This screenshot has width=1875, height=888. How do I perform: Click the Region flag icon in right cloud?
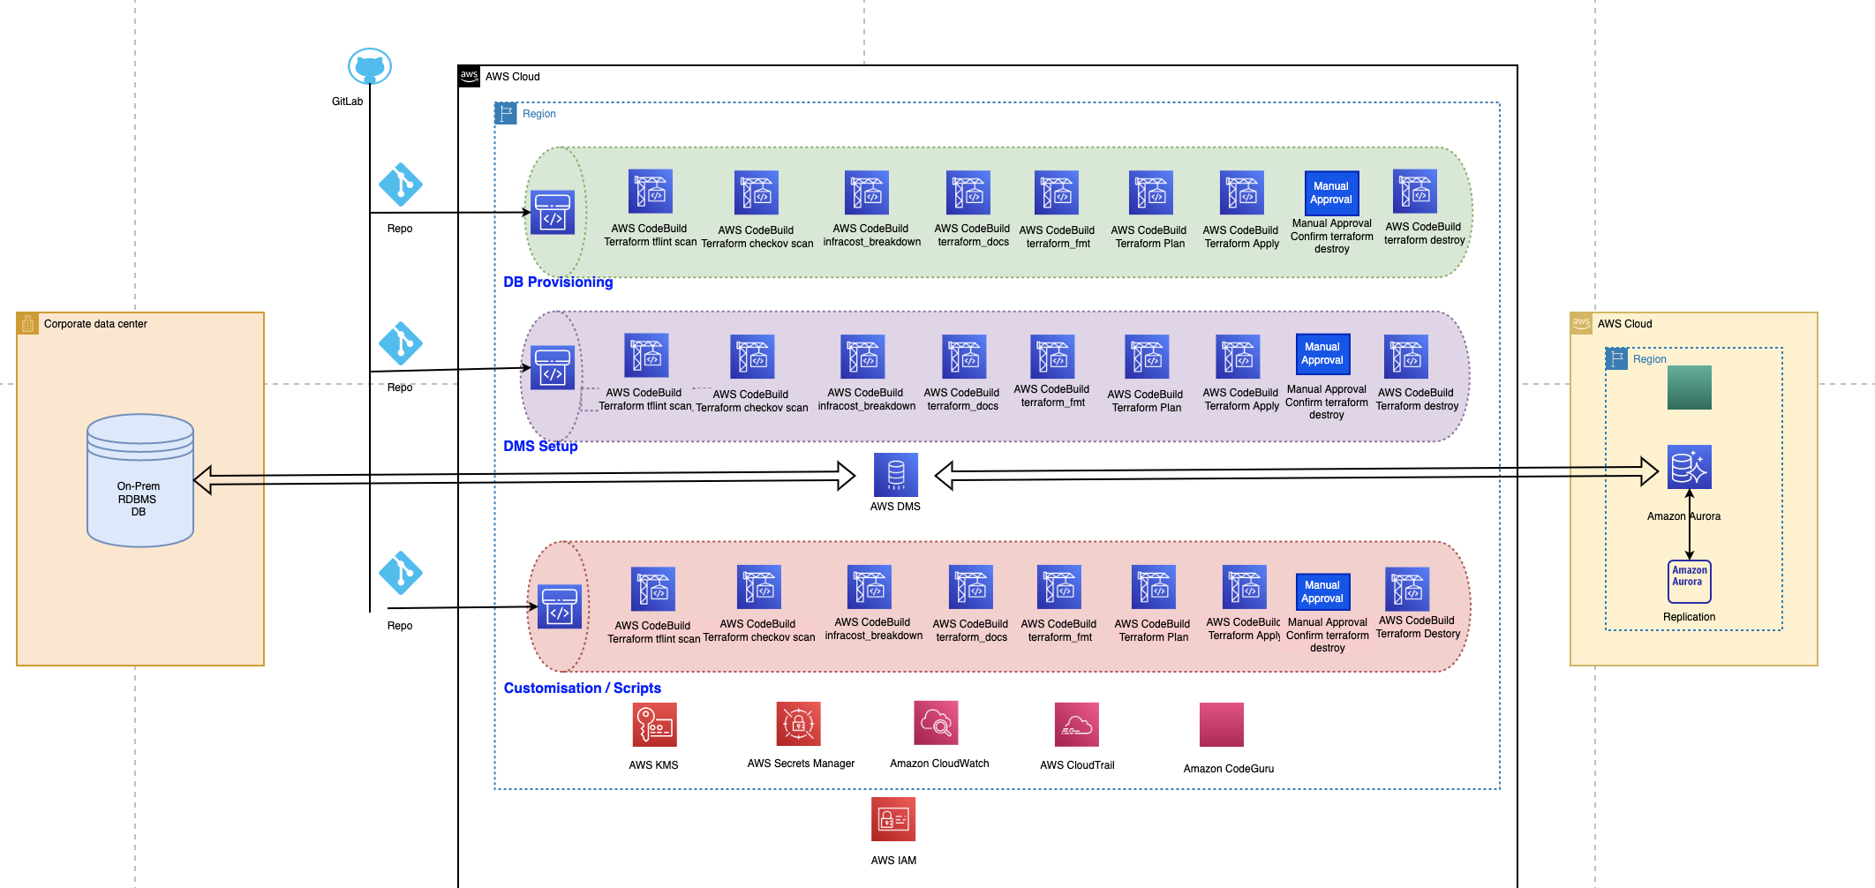(1616, 358)
